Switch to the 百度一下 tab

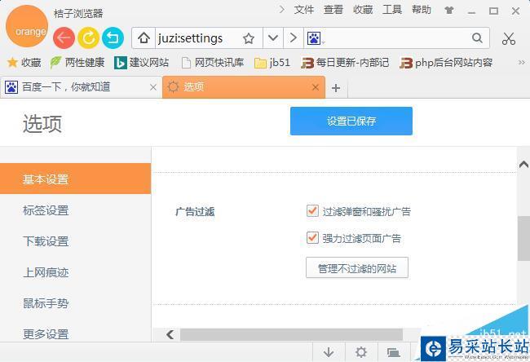(x=81, y=87)
